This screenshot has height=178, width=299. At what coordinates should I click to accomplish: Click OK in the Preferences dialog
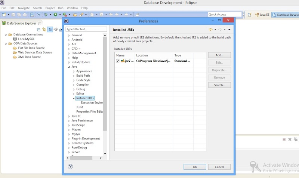tap(195, 167)
